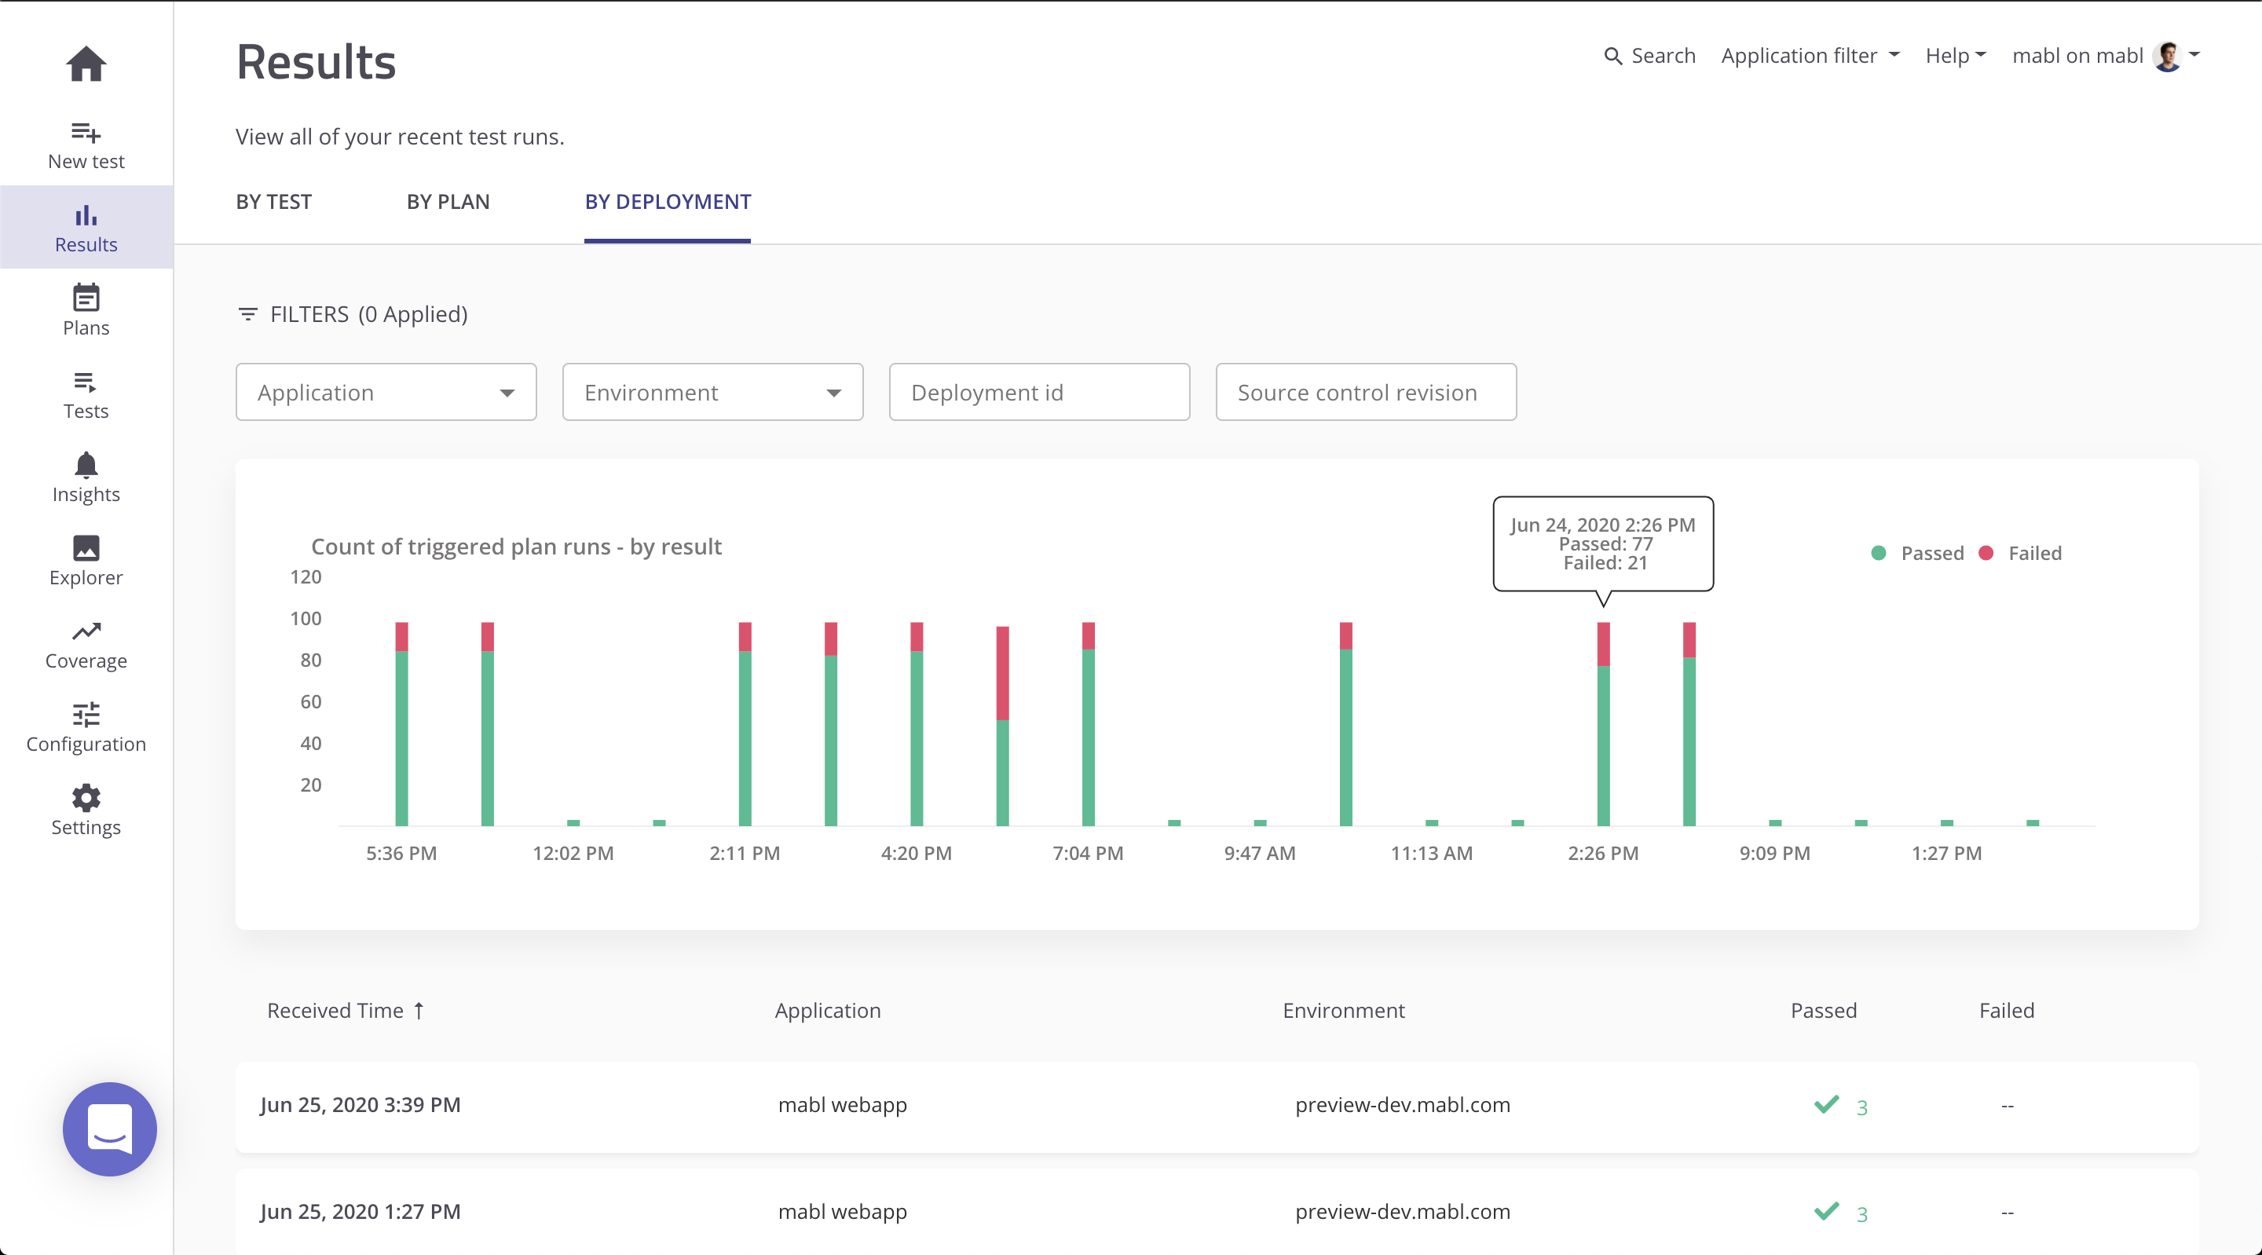Switch to the BY PLAN tab
Image resolution: width=2262 pixels, height=1255 pixels.
448,202
